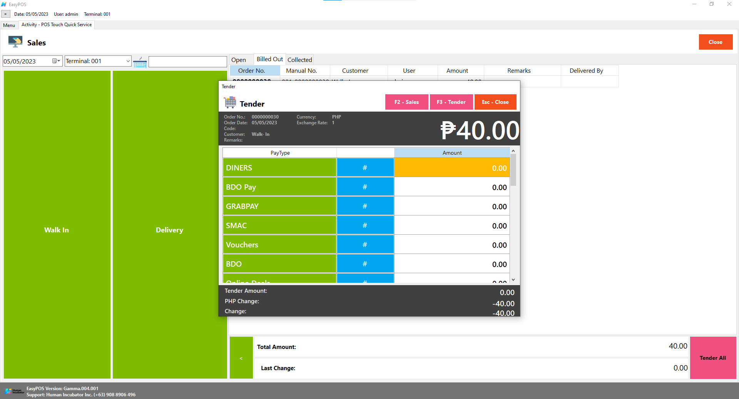The image size is (739, 399).
Task: Click the # button for BDO Pay
Action: 365,187
